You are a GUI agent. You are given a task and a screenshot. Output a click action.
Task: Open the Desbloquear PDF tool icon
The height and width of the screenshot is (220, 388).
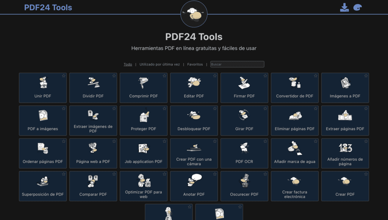pyautogui.click(x=194, y=115)
